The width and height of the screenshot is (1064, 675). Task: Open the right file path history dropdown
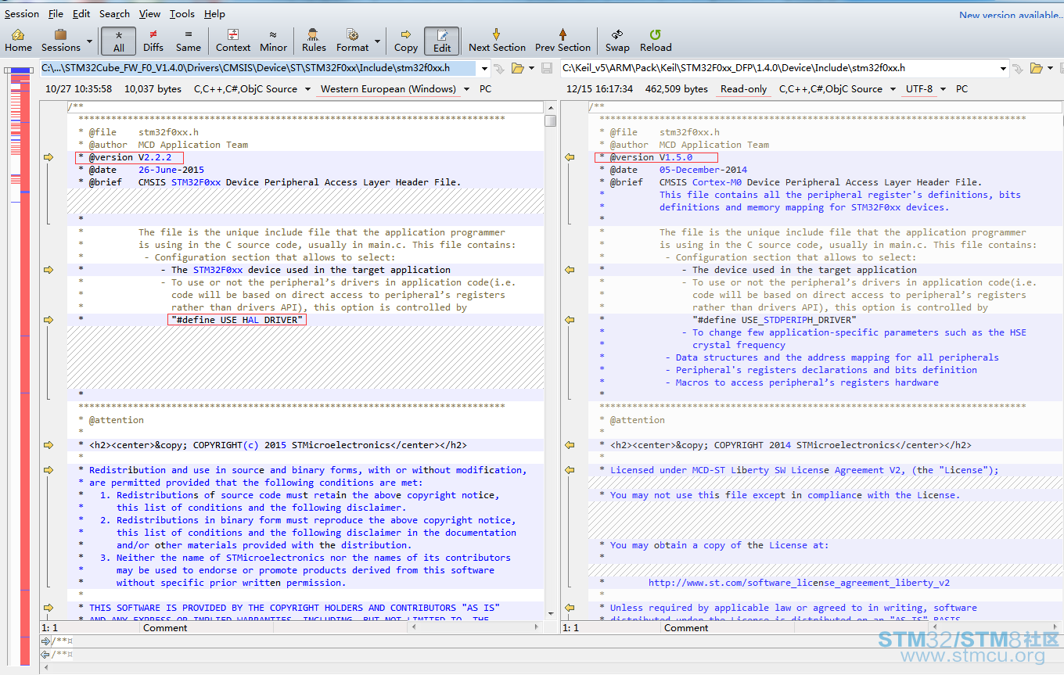click(x=1003, y=68)
